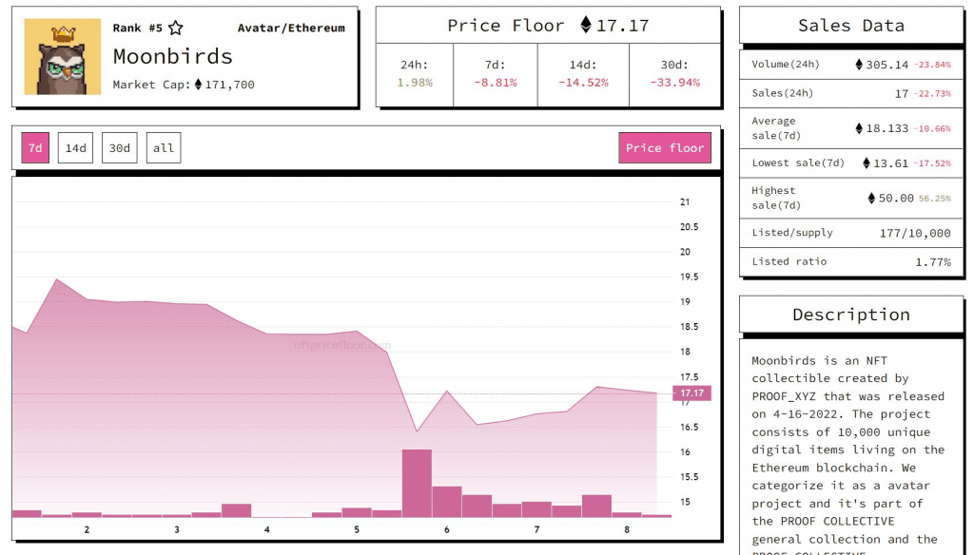Screen dimensions: 974x555
Task: Click the Ethereum icon beside Highest sale value
Action: click(x=871, y=198)
